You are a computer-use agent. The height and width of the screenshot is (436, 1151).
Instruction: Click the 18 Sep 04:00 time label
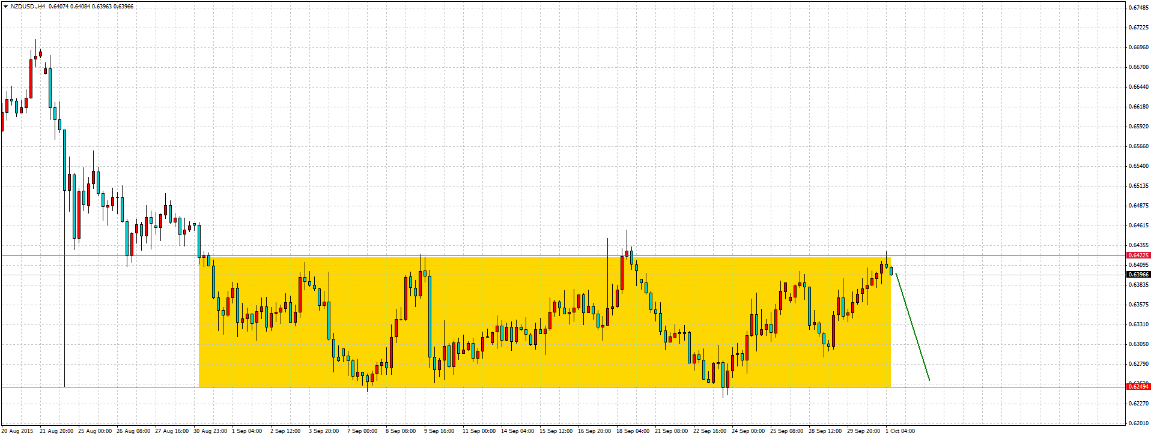pyautogui.click(x=633, y=431)
